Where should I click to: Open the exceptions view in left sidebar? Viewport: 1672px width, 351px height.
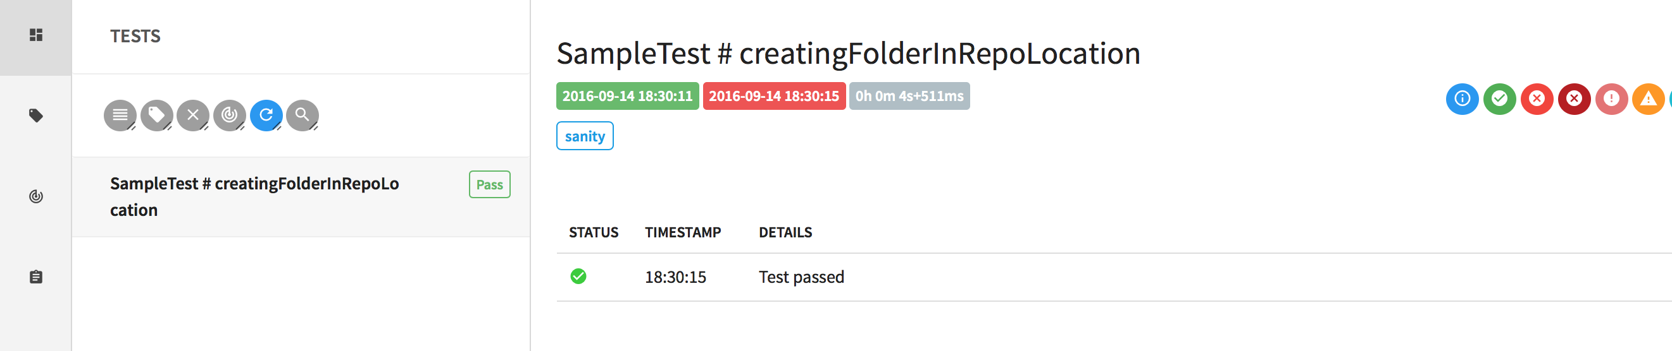[35, 196]
